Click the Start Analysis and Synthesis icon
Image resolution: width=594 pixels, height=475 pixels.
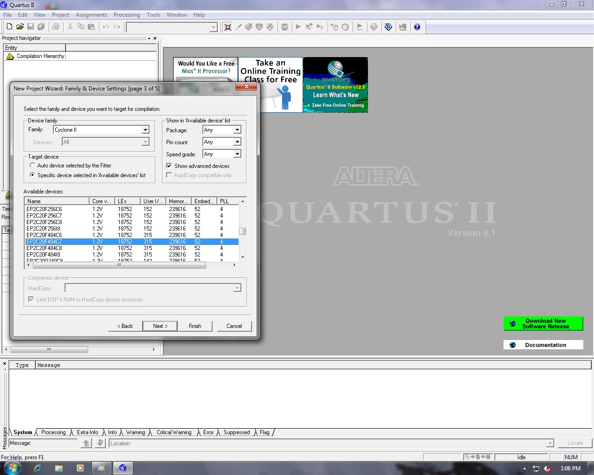[309, 27]
